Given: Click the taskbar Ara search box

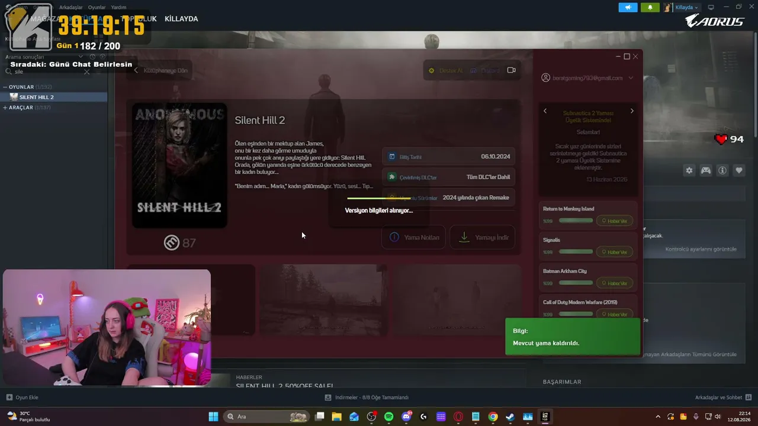Looking at the screenshot, I should tap(268, 417).
